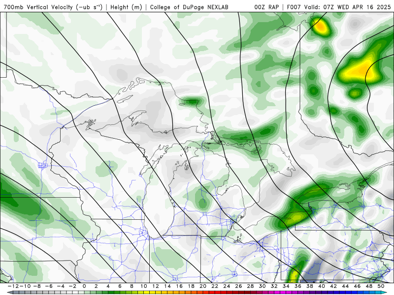Click the "32" colorbar label
The width and height of the screenshot is (394, 295).
[274, 286]
